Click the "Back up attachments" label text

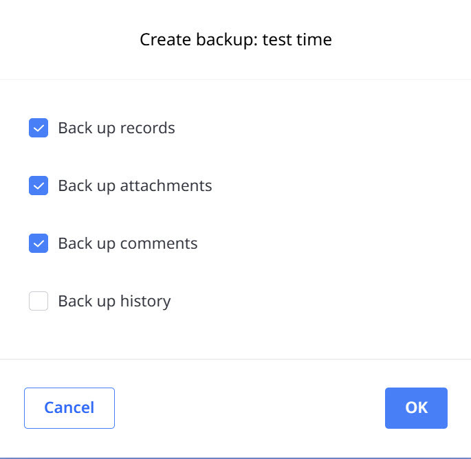[x=135, y=186]
